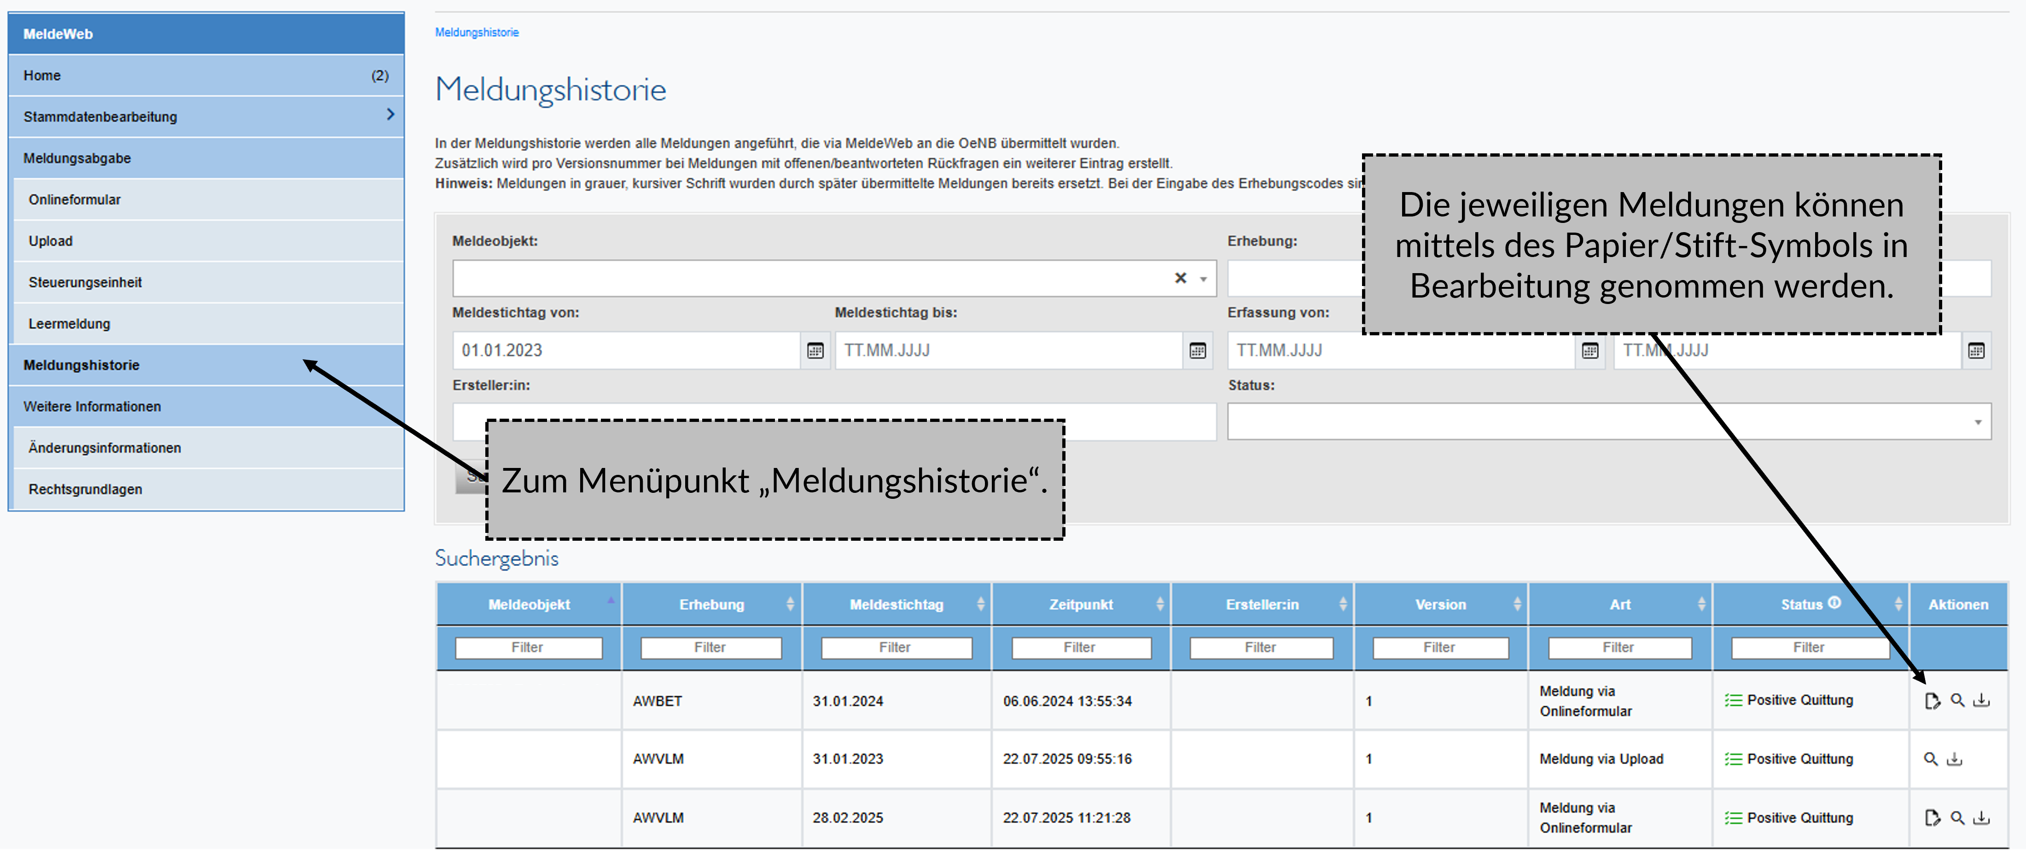The width and height of the screenshot is (2026, 859).
Task: Click the Meldungshistorie breadcrumb link
Action: pos(477,32)
